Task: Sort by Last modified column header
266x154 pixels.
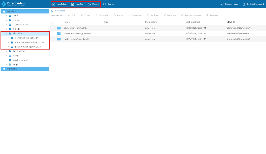Action: coord(192,22)
